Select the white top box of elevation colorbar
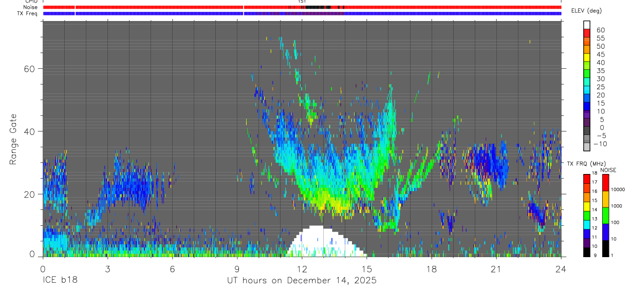 click(x=587, y=24)
